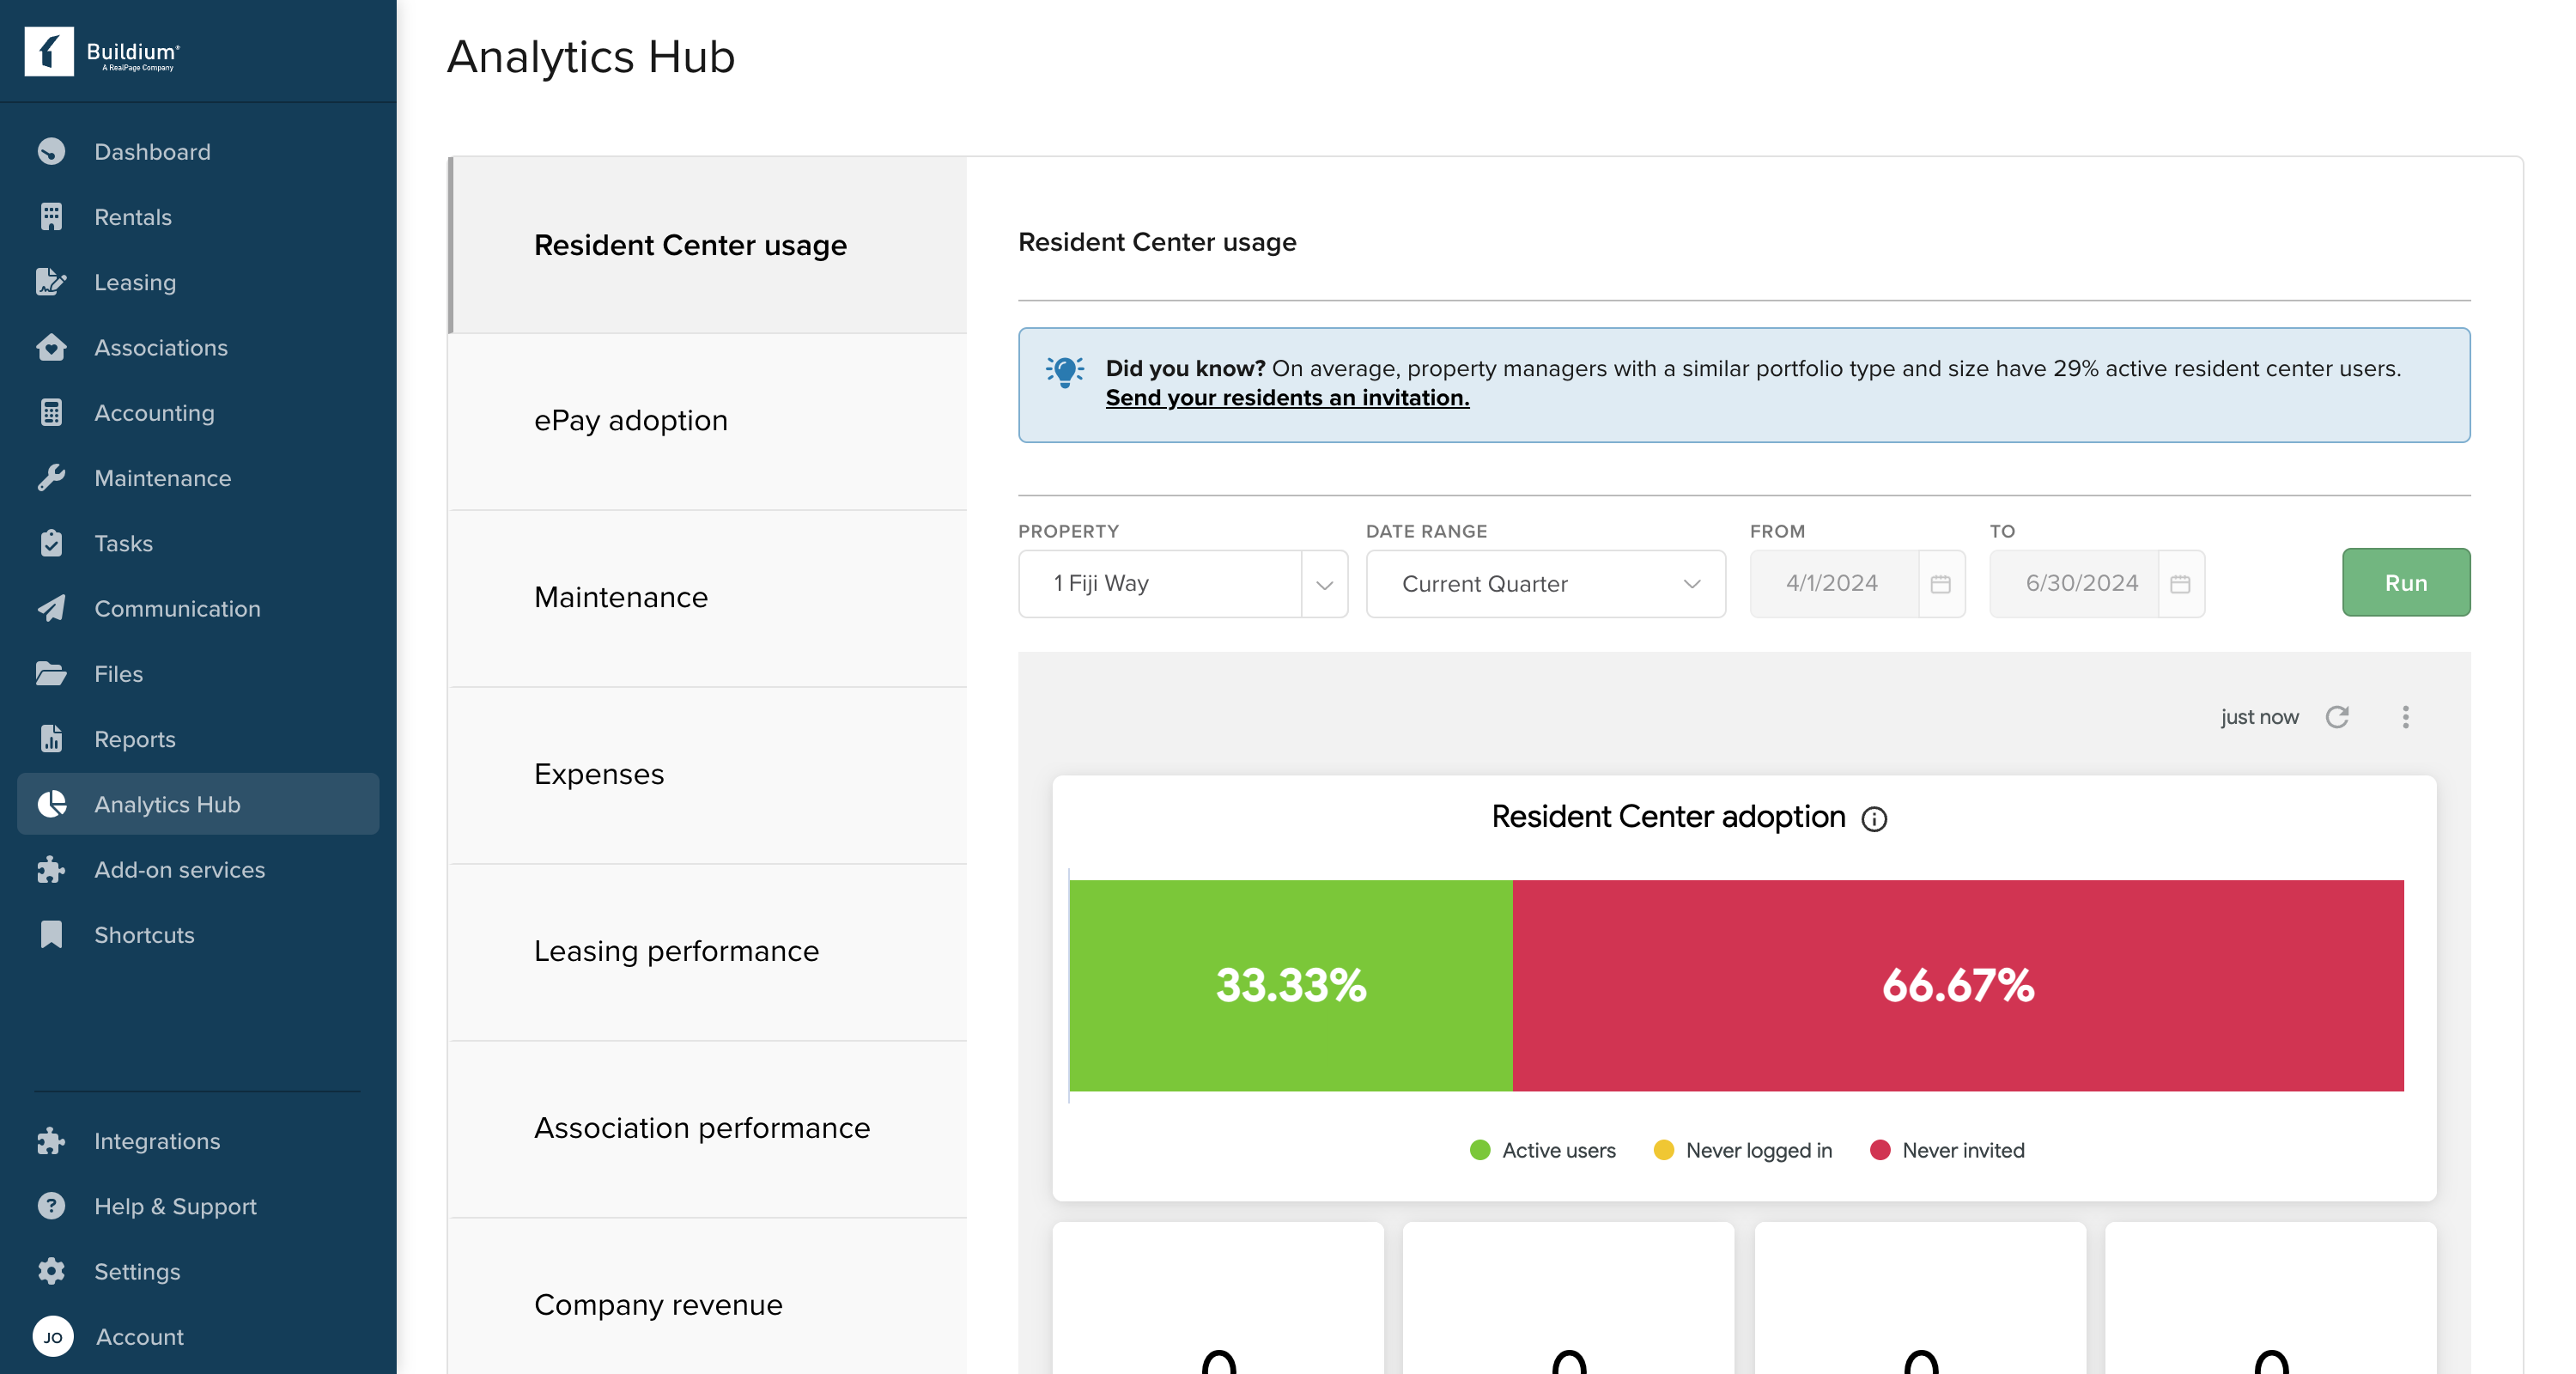This screenshot has width=2576, height=1374.
Task: Click the green 33.33% active users bar segment
Action: 1291,986
